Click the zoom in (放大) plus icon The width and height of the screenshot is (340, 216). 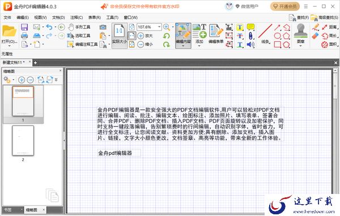[141, 36]
